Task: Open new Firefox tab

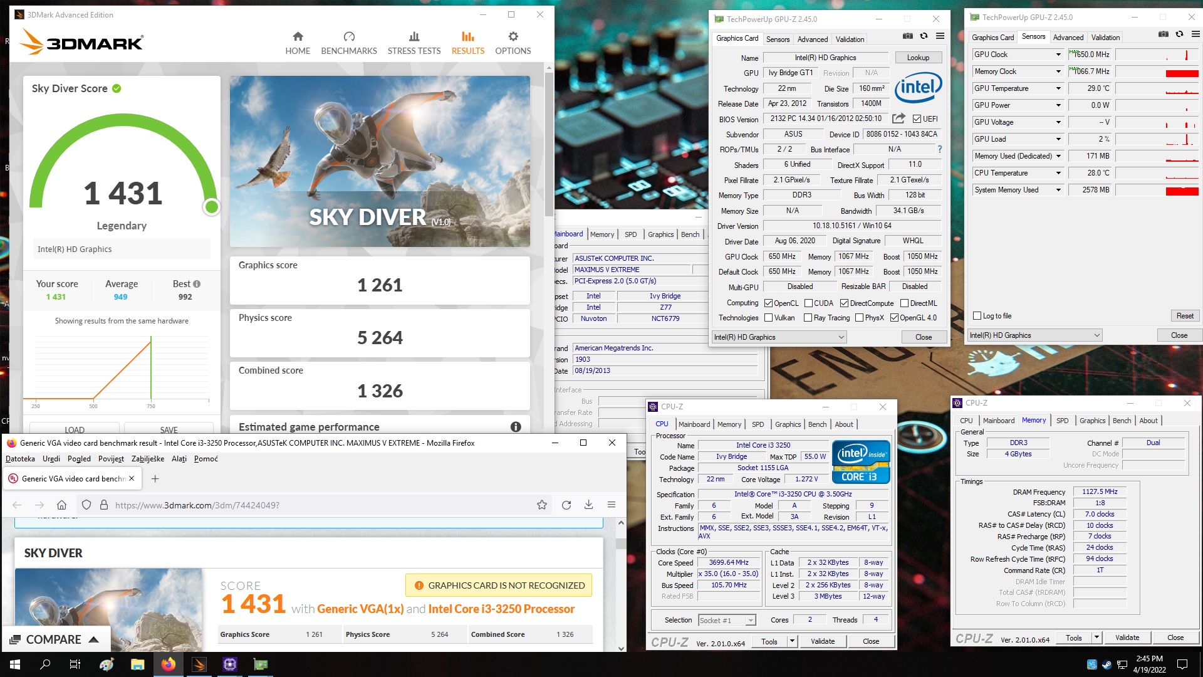Action: [x=155, y=479]
